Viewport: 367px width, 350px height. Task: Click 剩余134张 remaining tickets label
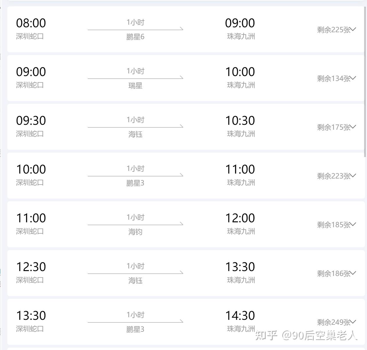pyautogui.click(x=333, y=79)
